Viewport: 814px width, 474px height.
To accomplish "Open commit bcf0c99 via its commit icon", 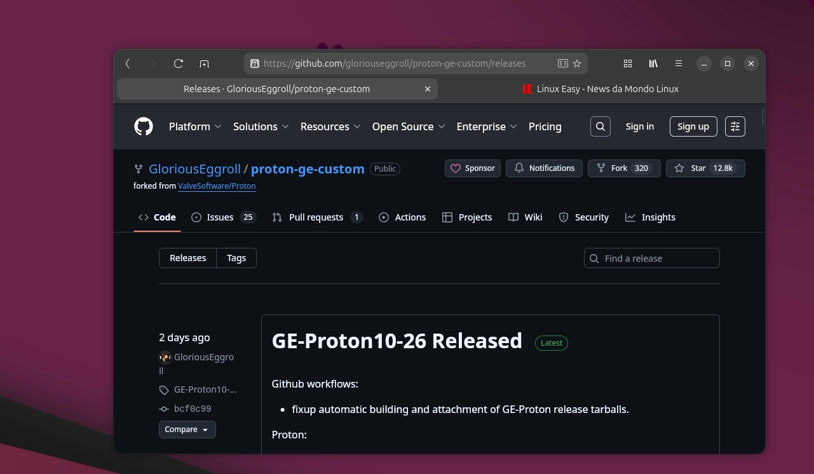I will [165, 409].
